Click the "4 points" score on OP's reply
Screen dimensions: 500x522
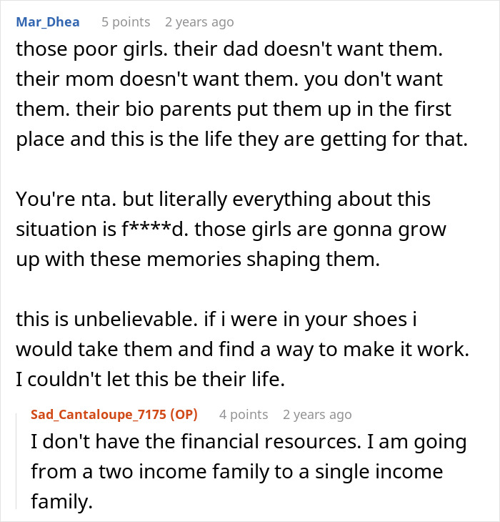coord(244,415)
